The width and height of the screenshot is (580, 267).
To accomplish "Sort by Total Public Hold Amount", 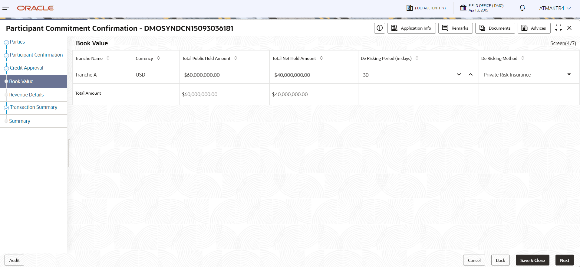I will 236,58.
